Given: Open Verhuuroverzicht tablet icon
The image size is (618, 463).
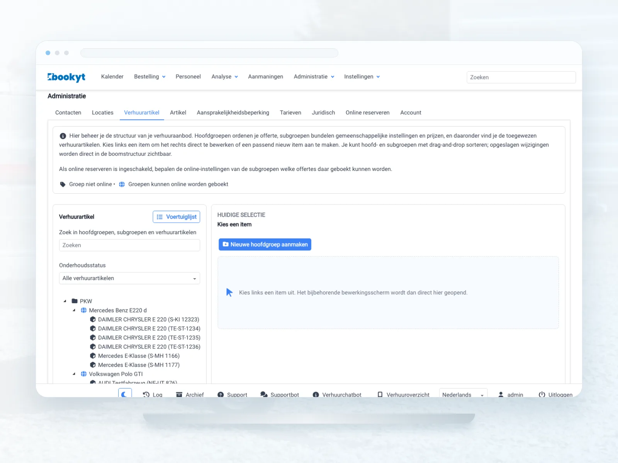Looking at the screenshot, I should tap(380, 395).
